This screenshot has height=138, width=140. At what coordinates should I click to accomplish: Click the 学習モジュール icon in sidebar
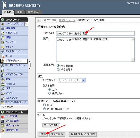click(3, 61)
